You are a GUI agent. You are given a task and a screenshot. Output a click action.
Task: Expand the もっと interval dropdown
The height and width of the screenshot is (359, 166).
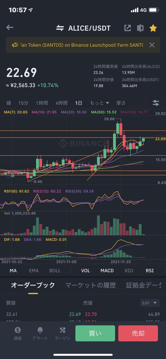99,103
